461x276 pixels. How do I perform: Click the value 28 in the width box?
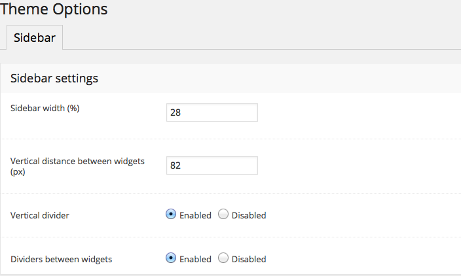175,112
